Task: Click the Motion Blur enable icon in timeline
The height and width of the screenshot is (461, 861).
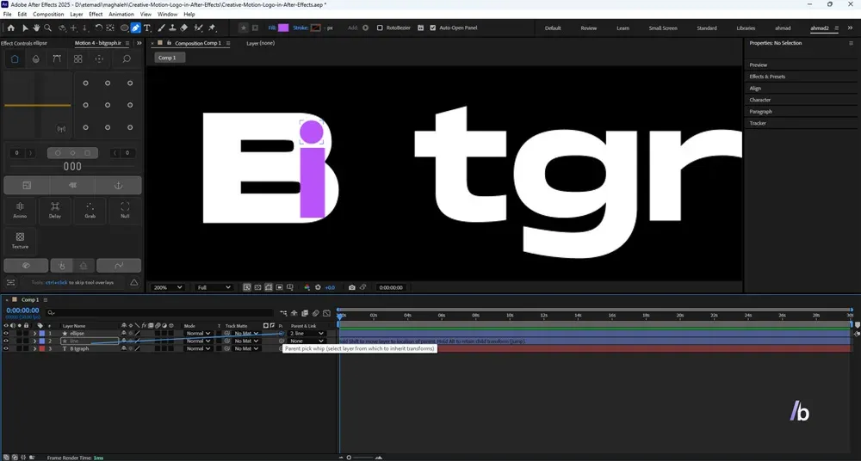Action: point(316,313)
